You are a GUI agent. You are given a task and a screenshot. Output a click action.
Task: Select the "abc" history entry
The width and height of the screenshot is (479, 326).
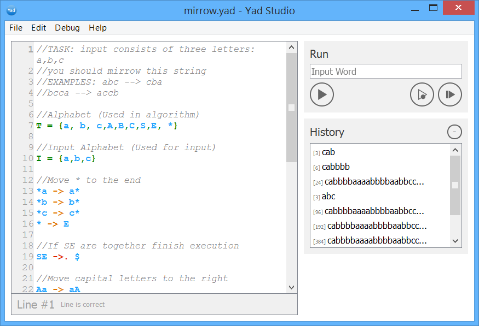coord(328,196)
